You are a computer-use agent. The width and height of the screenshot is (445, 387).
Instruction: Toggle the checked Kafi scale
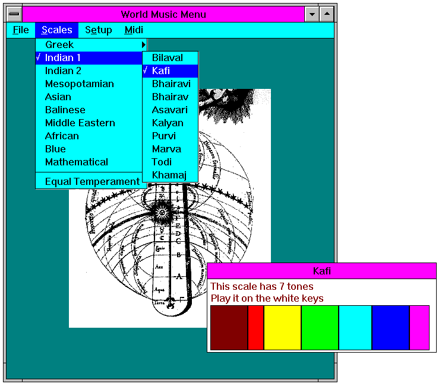(171, 71)
